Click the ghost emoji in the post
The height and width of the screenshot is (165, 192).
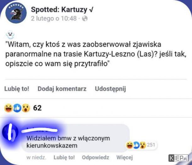click(x=10, y=35)
